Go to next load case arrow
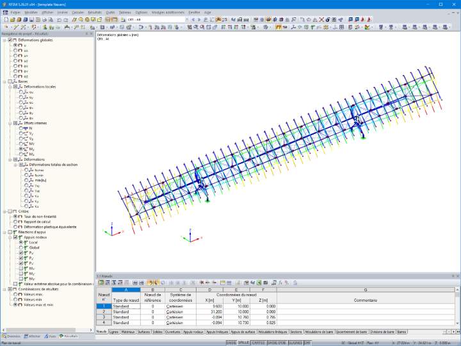 point(199,20)
